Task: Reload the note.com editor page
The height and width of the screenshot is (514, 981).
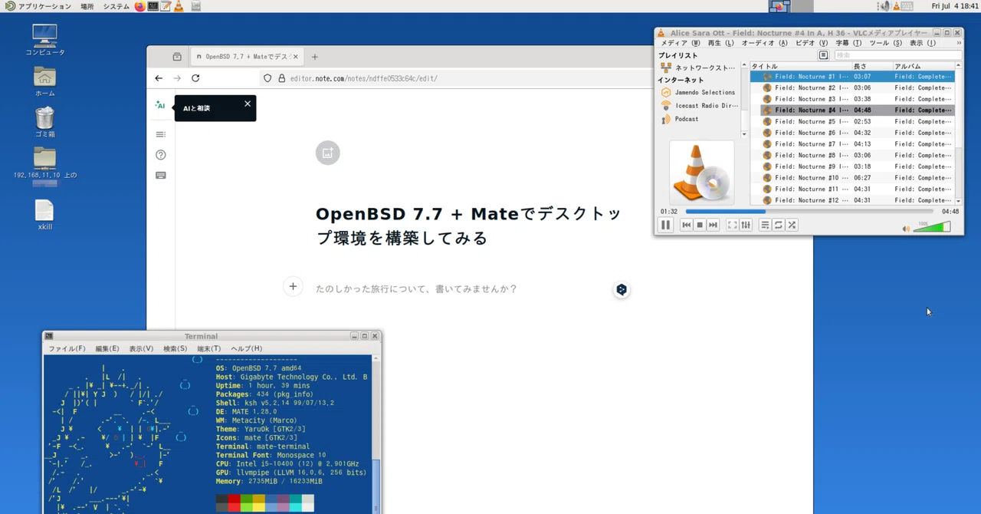Action: click(195, 78)
